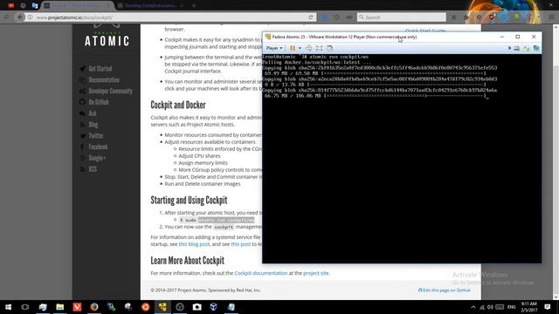Open the VMware Player taskbar icon
Viewport: 559px width, 314px height.
pos(162,307)
